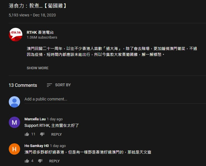
Task: Open Ho Samkay H0 profile name link
Action: point(37,146)
